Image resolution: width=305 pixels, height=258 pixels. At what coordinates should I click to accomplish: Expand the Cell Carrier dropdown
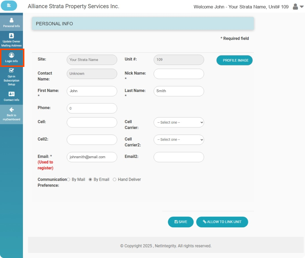tap(179, 123)
